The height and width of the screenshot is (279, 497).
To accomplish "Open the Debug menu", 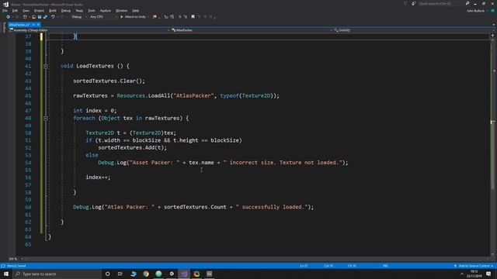I will [x=65, y=11].
